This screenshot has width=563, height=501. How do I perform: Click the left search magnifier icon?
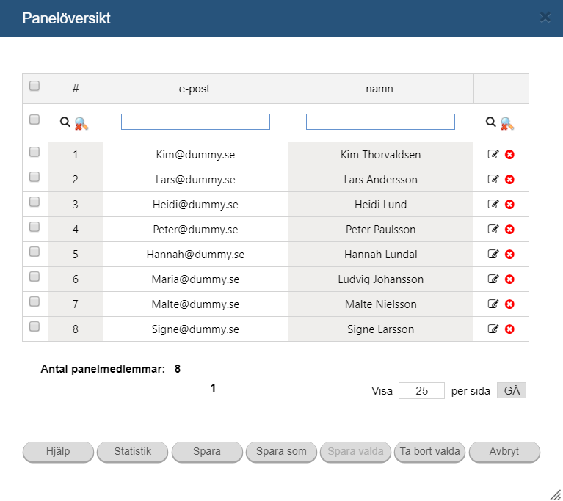point(65,122)
